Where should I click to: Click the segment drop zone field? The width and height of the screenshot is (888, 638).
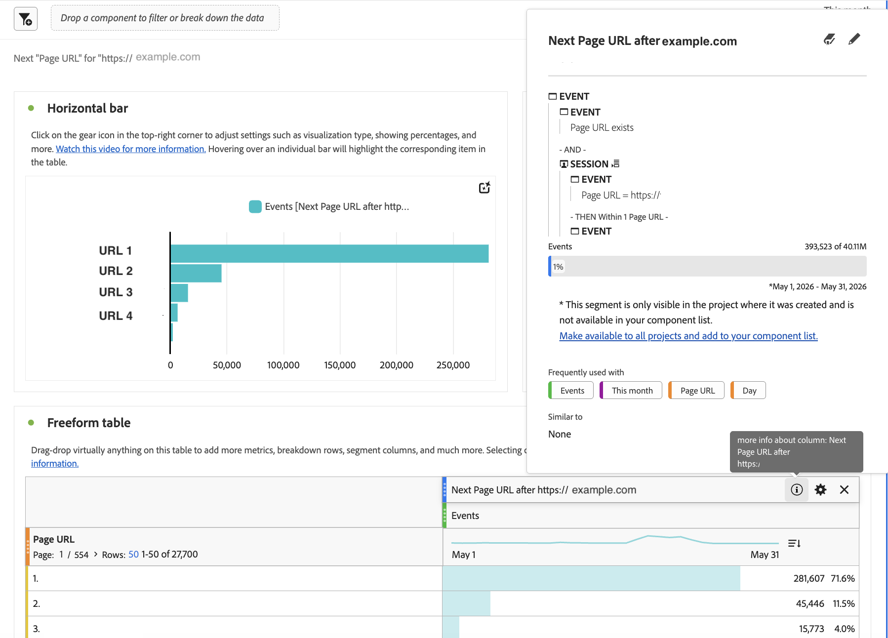tap(165, 18)
